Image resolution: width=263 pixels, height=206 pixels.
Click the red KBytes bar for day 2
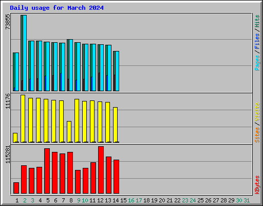(24, 179)
